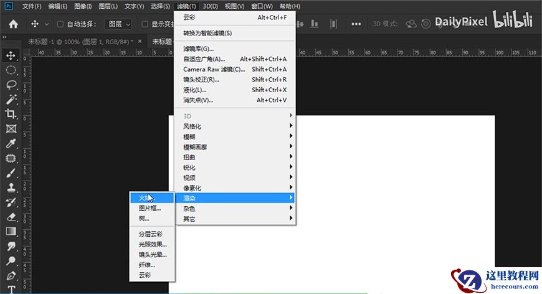Click the 3D roll mode icon
The width and height of the screenshot is (542, 294).
[426, 24]
